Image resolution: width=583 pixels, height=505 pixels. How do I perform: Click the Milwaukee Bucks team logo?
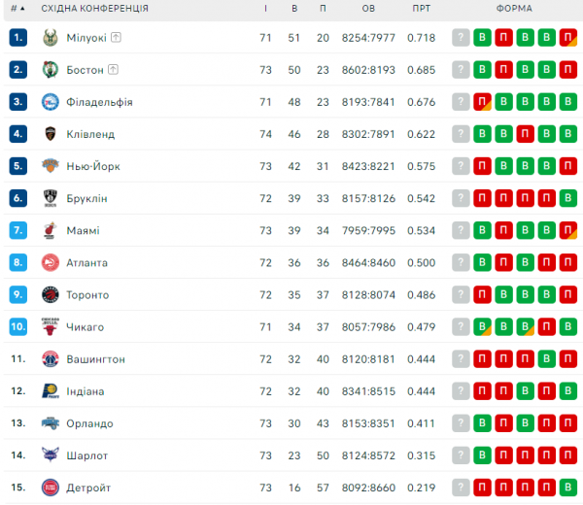click(x=51, y=38)
